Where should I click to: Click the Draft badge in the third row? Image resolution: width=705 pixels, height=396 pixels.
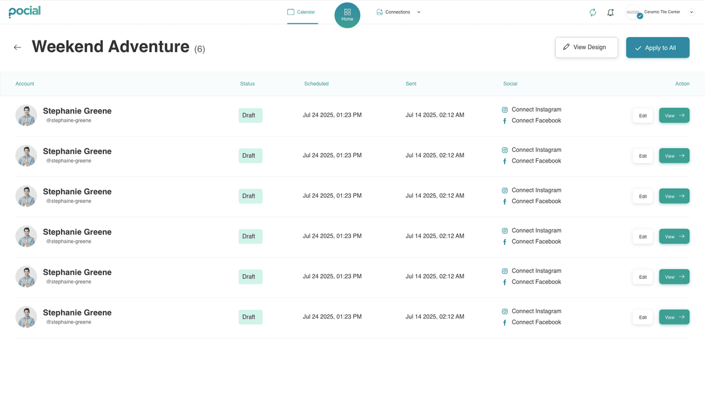tap(250, 196)
